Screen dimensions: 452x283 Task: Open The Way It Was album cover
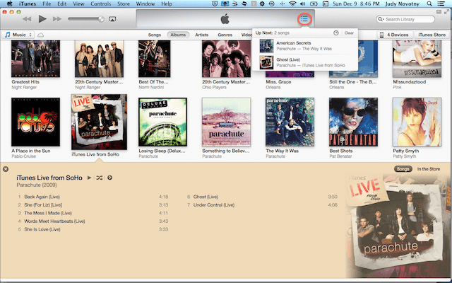click(x=290, y=122)
